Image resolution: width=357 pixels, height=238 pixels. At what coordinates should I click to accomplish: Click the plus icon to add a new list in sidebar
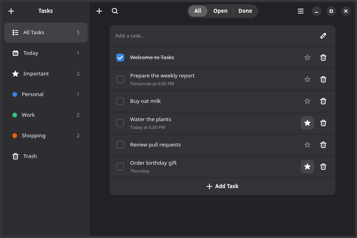(x=11, y=11)
